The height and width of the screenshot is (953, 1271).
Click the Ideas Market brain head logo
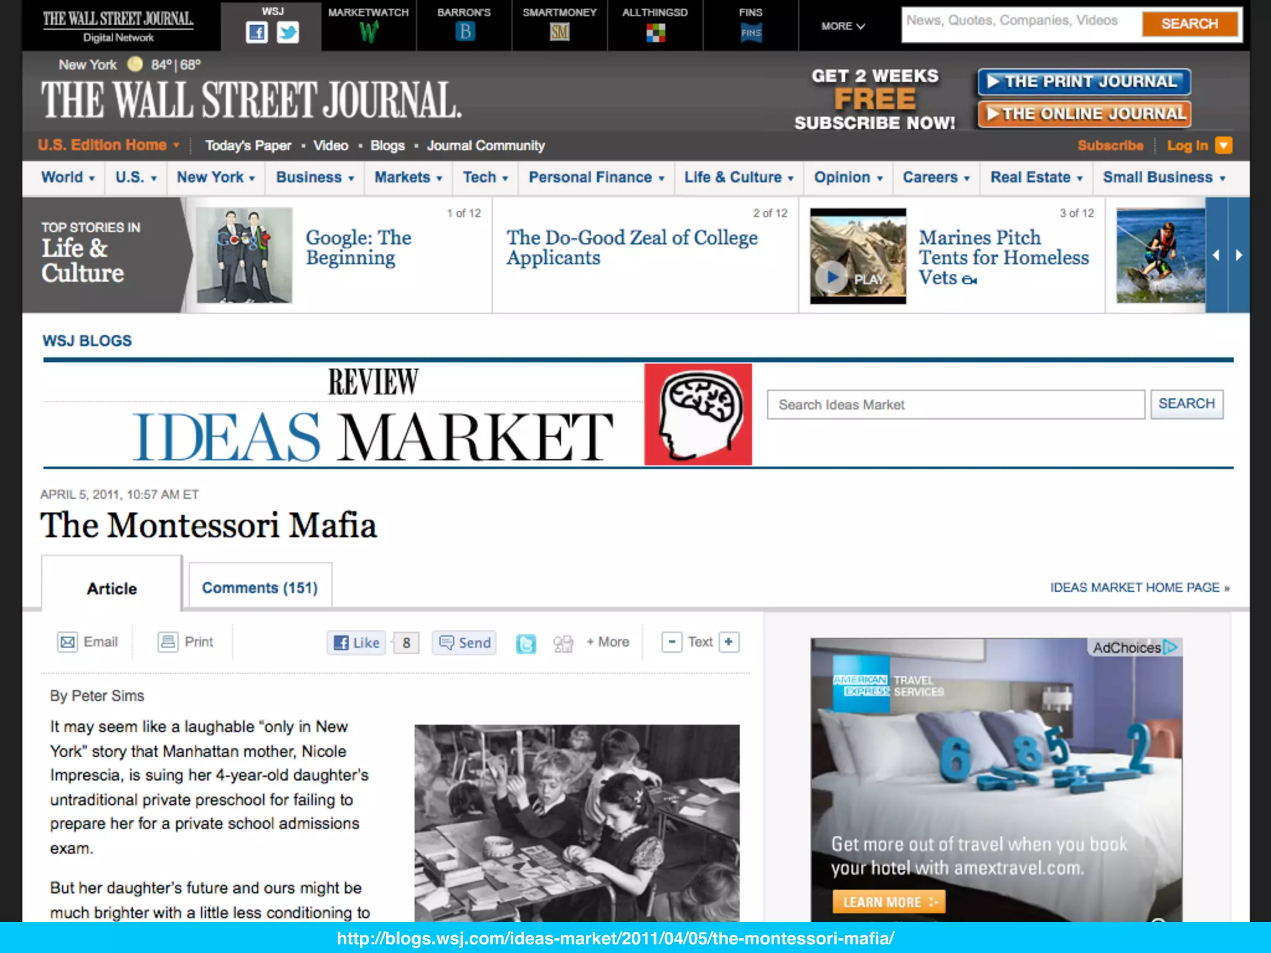point(698,414)
